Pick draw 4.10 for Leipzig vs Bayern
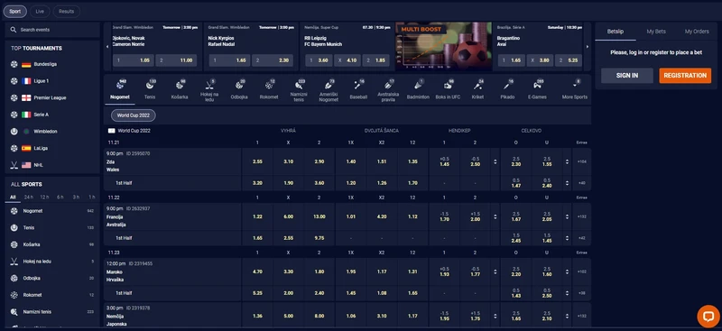Screen dimensions: 722x331 347,60
